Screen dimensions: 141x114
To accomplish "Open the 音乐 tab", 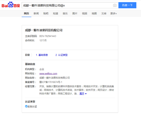I will click(x=65, y=14).
